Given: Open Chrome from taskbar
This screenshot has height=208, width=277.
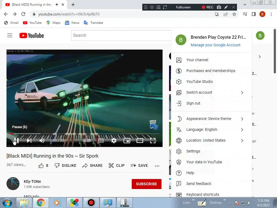Looking at the screenshot, I should tap(41, 203).
